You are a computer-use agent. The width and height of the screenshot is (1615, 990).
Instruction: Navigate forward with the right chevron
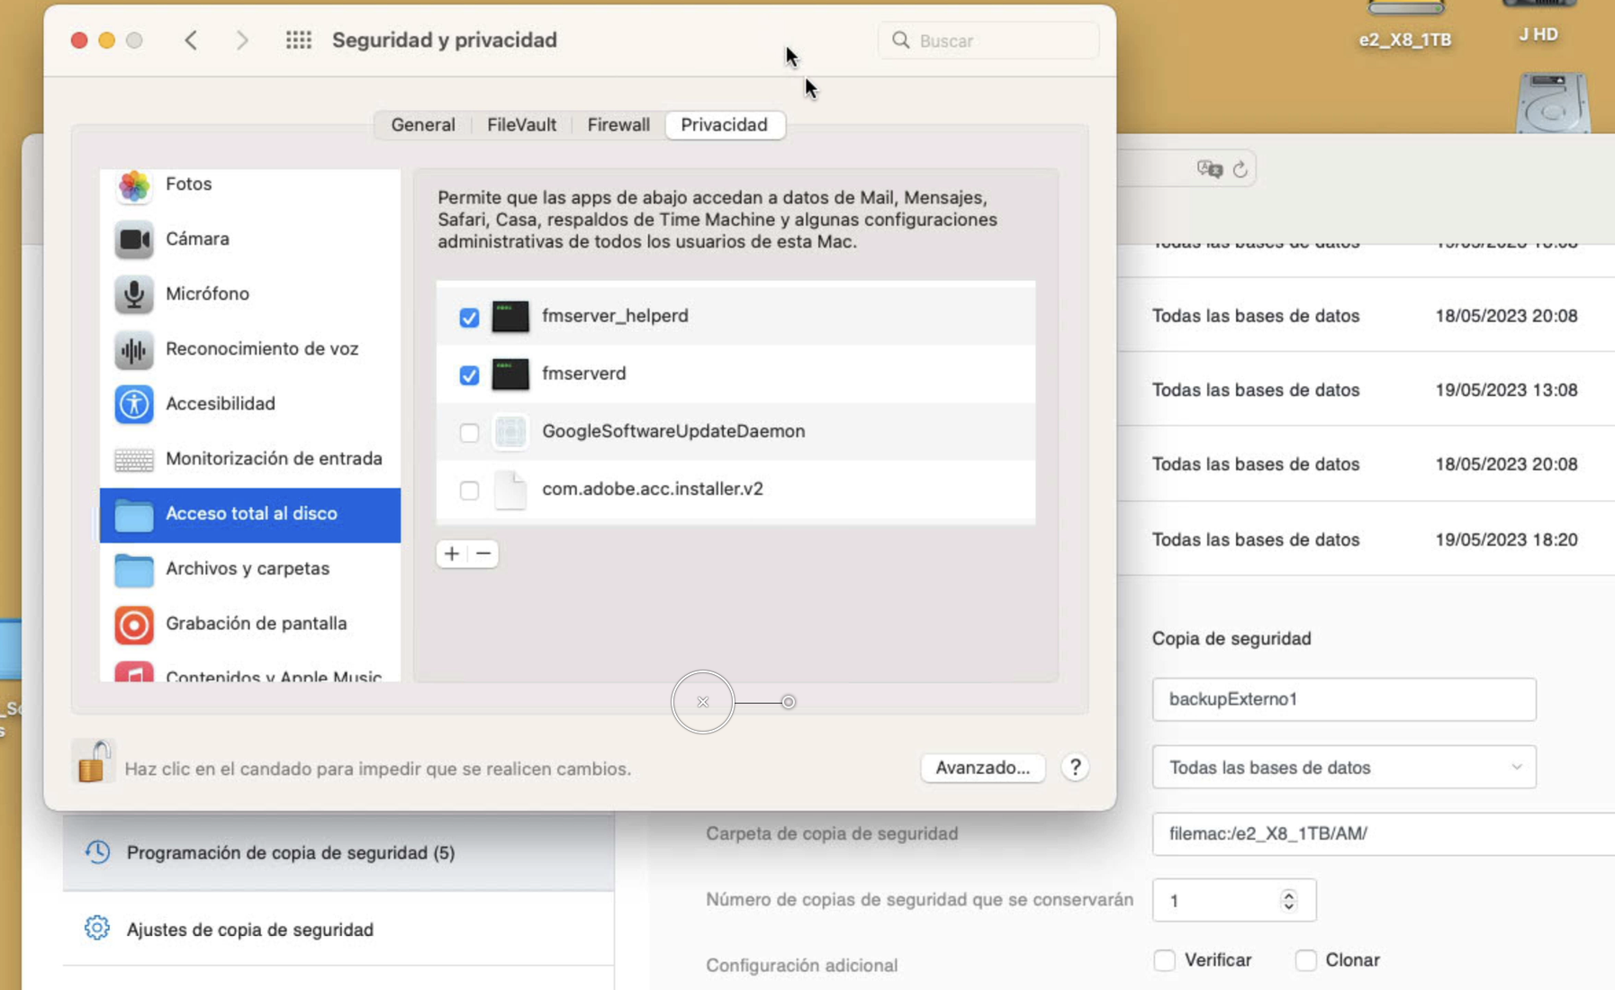point(241,40)
